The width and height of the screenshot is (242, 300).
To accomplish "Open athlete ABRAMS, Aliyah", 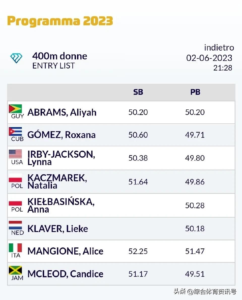I will (62, 112).
